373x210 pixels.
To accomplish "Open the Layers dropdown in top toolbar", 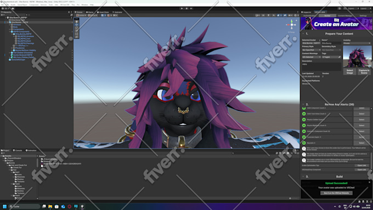I will (353, 9).
